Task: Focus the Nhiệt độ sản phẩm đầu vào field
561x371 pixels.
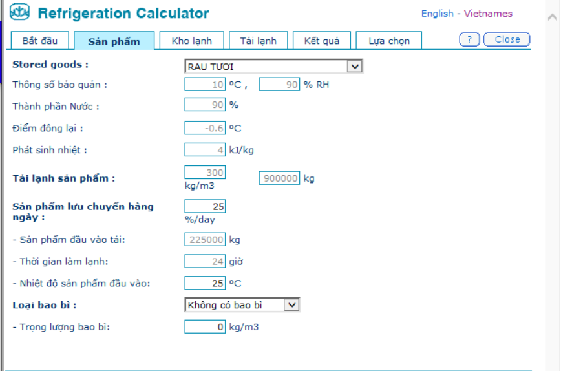Action: [x=205, y=283]
